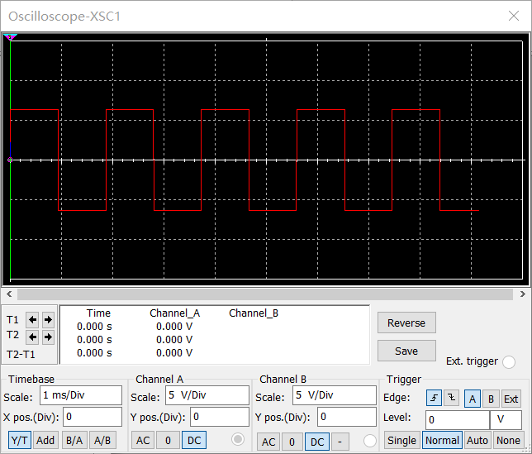Set trigger source to Ext
The image size is (532, 454).
[511, 399]
